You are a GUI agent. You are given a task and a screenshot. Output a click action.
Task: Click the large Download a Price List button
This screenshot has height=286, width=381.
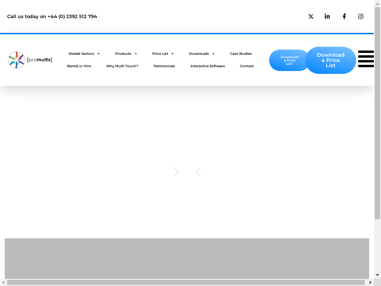(x=331, y=61)
